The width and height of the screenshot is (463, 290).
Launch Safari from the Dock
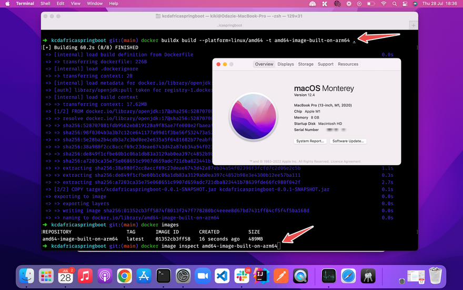point(348,276)
